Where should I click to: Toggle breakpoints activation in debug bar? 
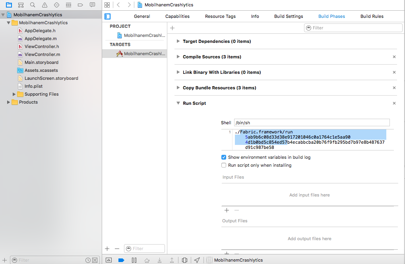[121, 260]
